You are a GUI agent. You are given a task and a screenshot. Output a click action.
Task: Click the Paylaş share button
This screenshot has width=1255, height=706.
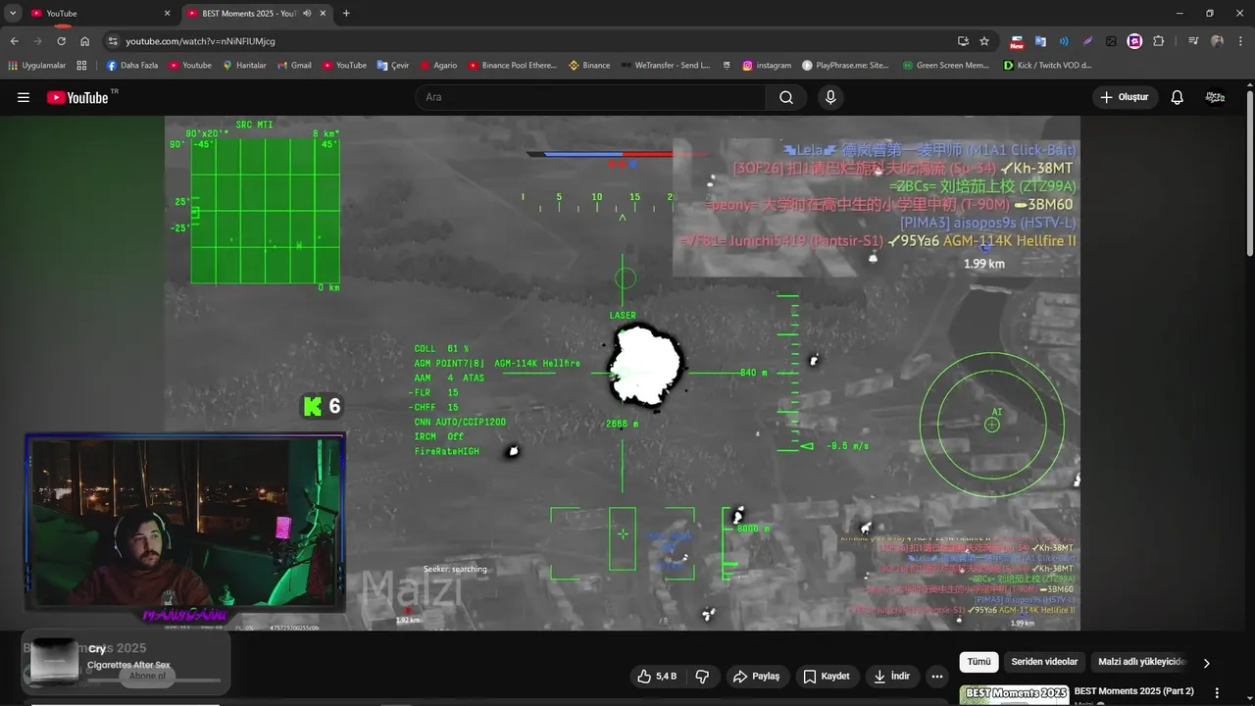click(x=757, y=676)
